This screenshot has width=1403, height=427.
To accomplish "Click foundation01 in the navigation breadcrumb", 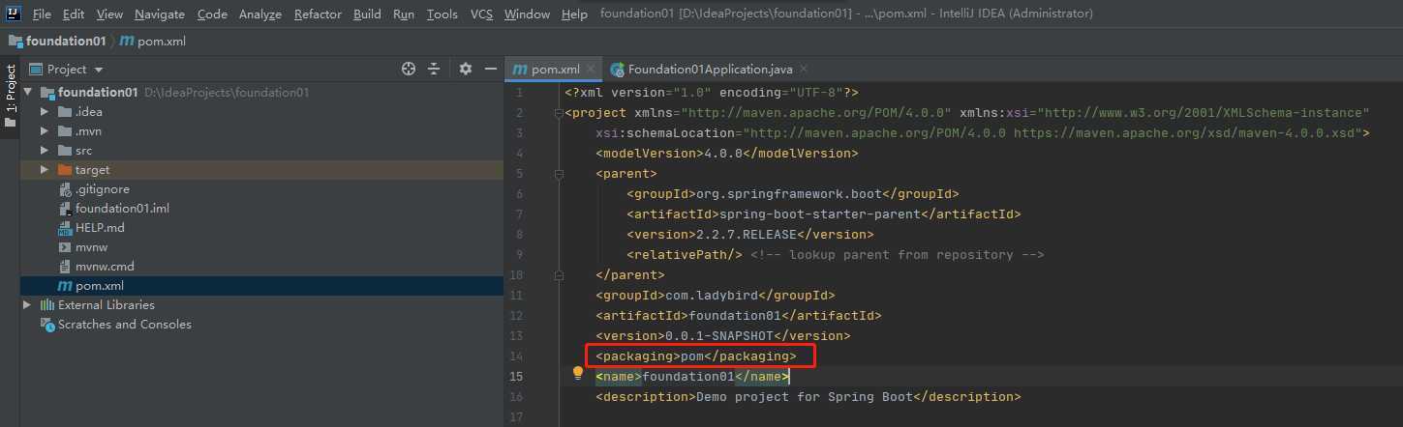I will (x=66, y=42).
